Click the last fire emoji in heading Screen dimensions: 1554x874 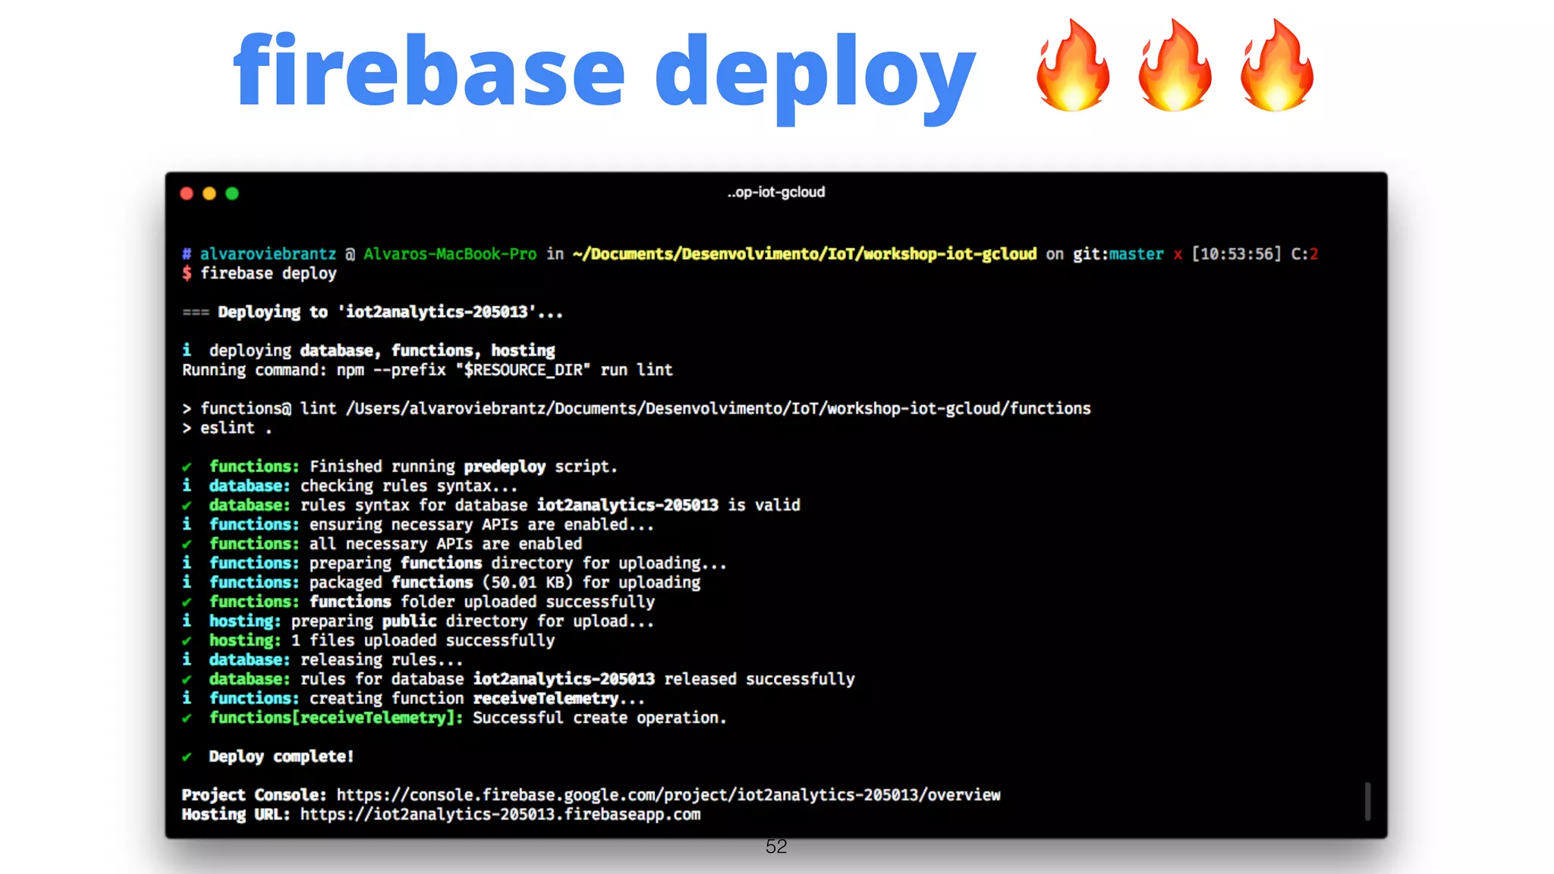click(x=1276, y=66)
